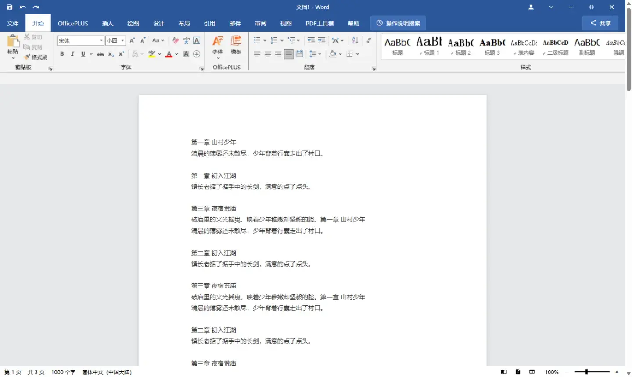
Task: Undo the last action
Action: pyautogui.click(x=23, y=7)
